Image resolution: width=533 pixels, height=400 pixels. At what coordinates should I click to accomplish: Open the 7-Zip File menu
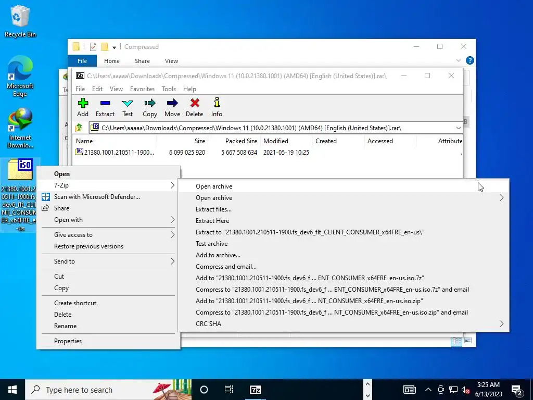(x=80, y=89)
